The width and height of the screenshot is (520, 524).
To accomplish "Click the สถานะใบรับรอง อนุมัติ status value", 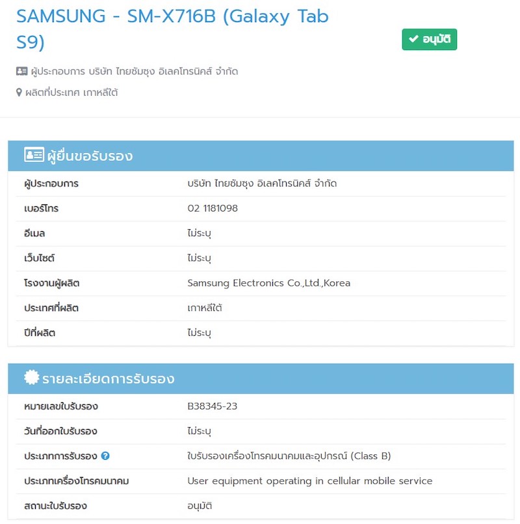I will (x=200, y=506).
